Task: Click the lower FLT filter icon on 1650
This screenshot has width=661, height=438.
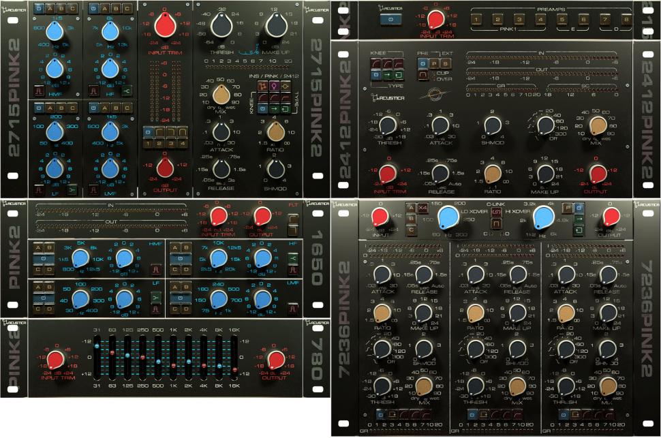Action: (292, 231)
